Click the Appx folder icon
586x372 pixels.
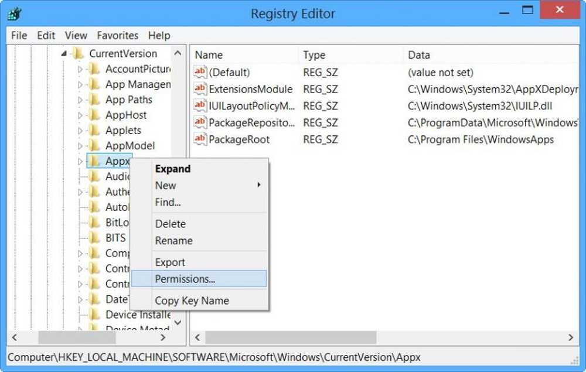point(94,161)
